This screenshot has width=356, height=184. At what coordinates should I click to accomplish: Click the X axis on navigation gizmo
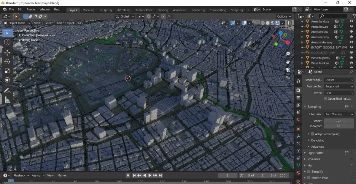coord(287,43)
